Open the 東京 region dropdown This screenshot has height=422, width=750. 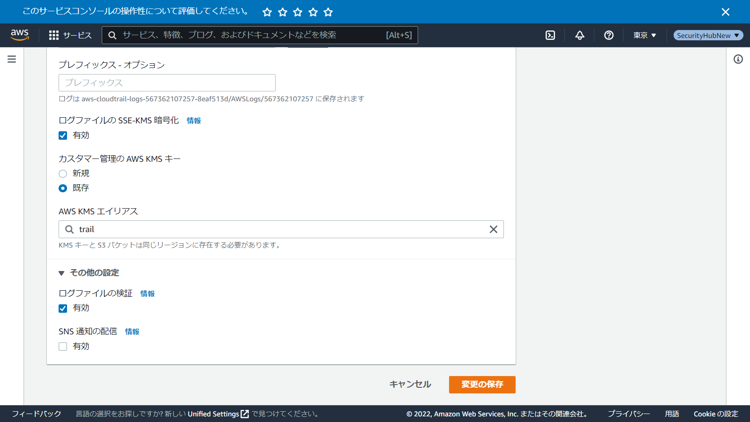click(645, 35)
